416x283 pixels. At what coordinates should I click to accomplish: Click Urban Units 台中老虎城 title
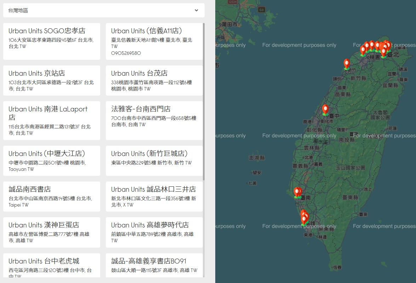click(44, 261)
